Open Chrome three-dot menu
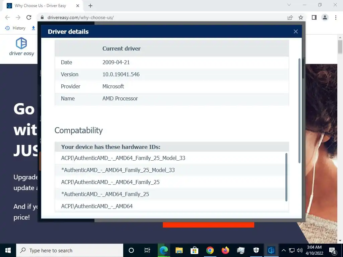343x257 pixels. click(336, 17)
